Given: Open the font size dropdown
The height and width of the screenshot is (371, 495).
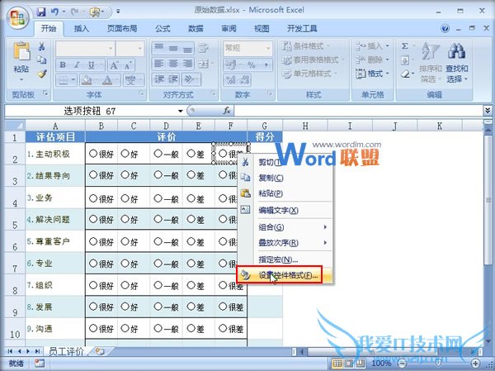Looking at the screenshot, I should coord(140,49).
